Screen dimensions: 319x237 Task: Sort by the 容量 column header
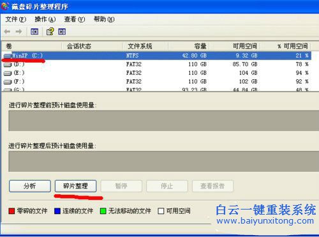[189, 46]
